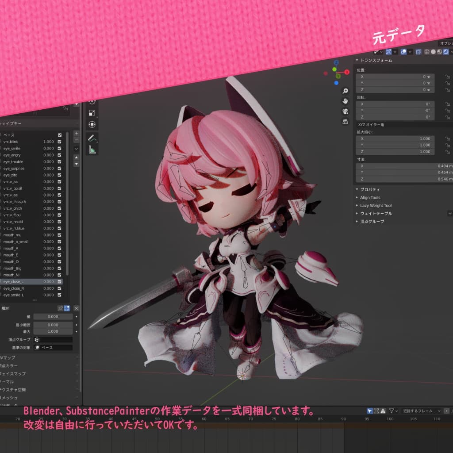The image size is (453, 453).
Task: Open the XYZ オイラー角 rotation mode dropdown
Action: [x=404, y=124]
